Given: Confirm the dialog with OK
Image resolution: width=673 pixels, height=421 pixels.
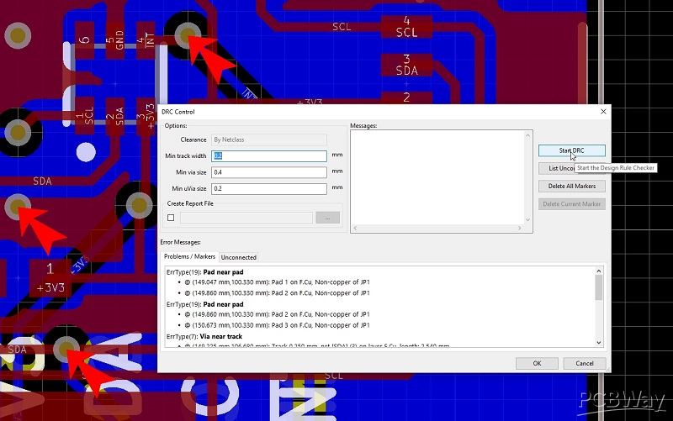Looking at the screenshot, I should click(x=537, y=363).
